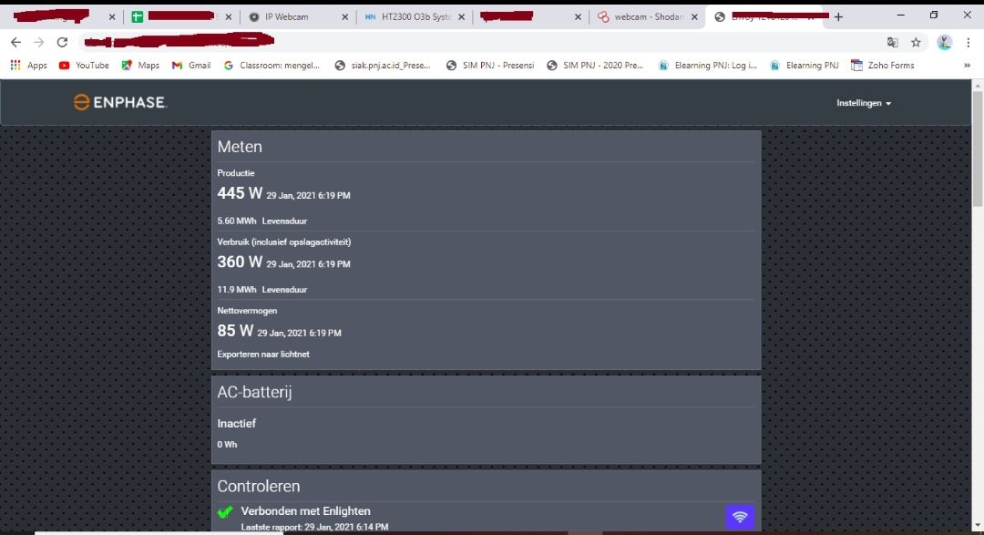Bookmark this page with star icon

916,42
